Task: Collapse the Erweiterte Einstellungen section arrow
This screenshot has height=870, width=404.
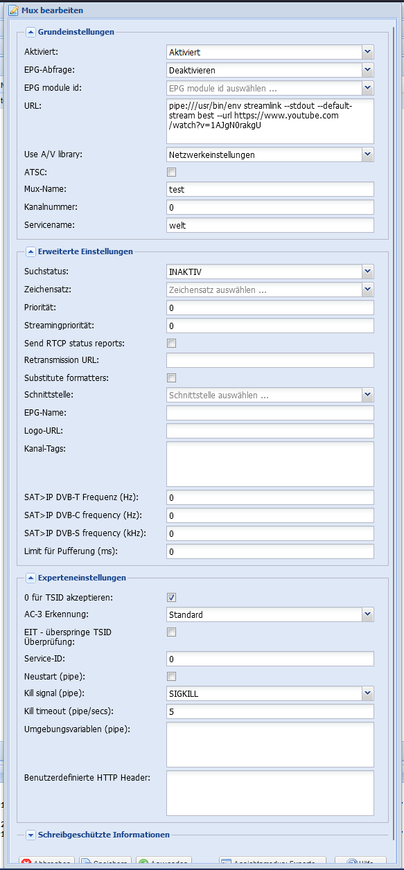Action: pyautogui.click(x=31, y=251)
